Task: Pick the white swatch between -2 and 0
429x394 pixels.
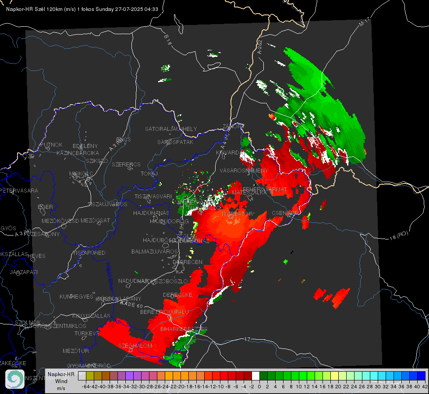Action: pos(255,376)
